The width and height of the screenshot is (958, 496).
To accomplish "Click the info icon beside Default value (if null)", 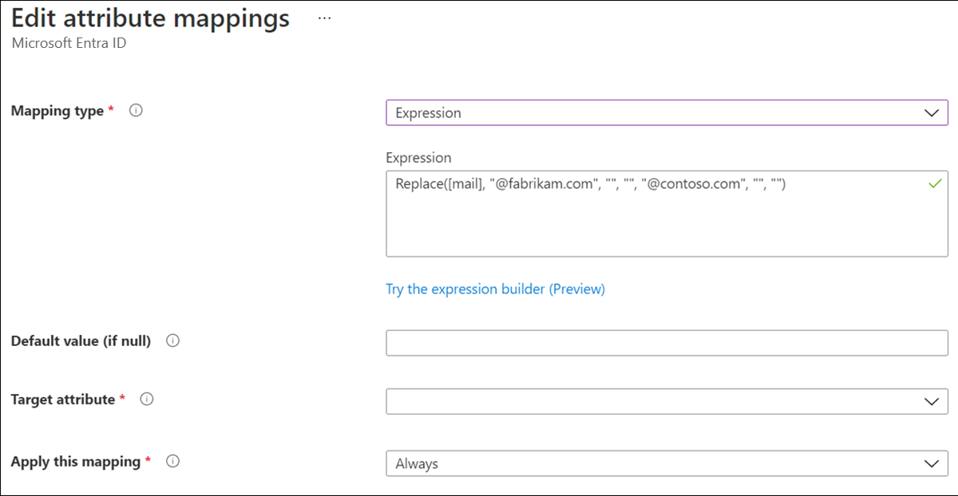I will [172, 341].
